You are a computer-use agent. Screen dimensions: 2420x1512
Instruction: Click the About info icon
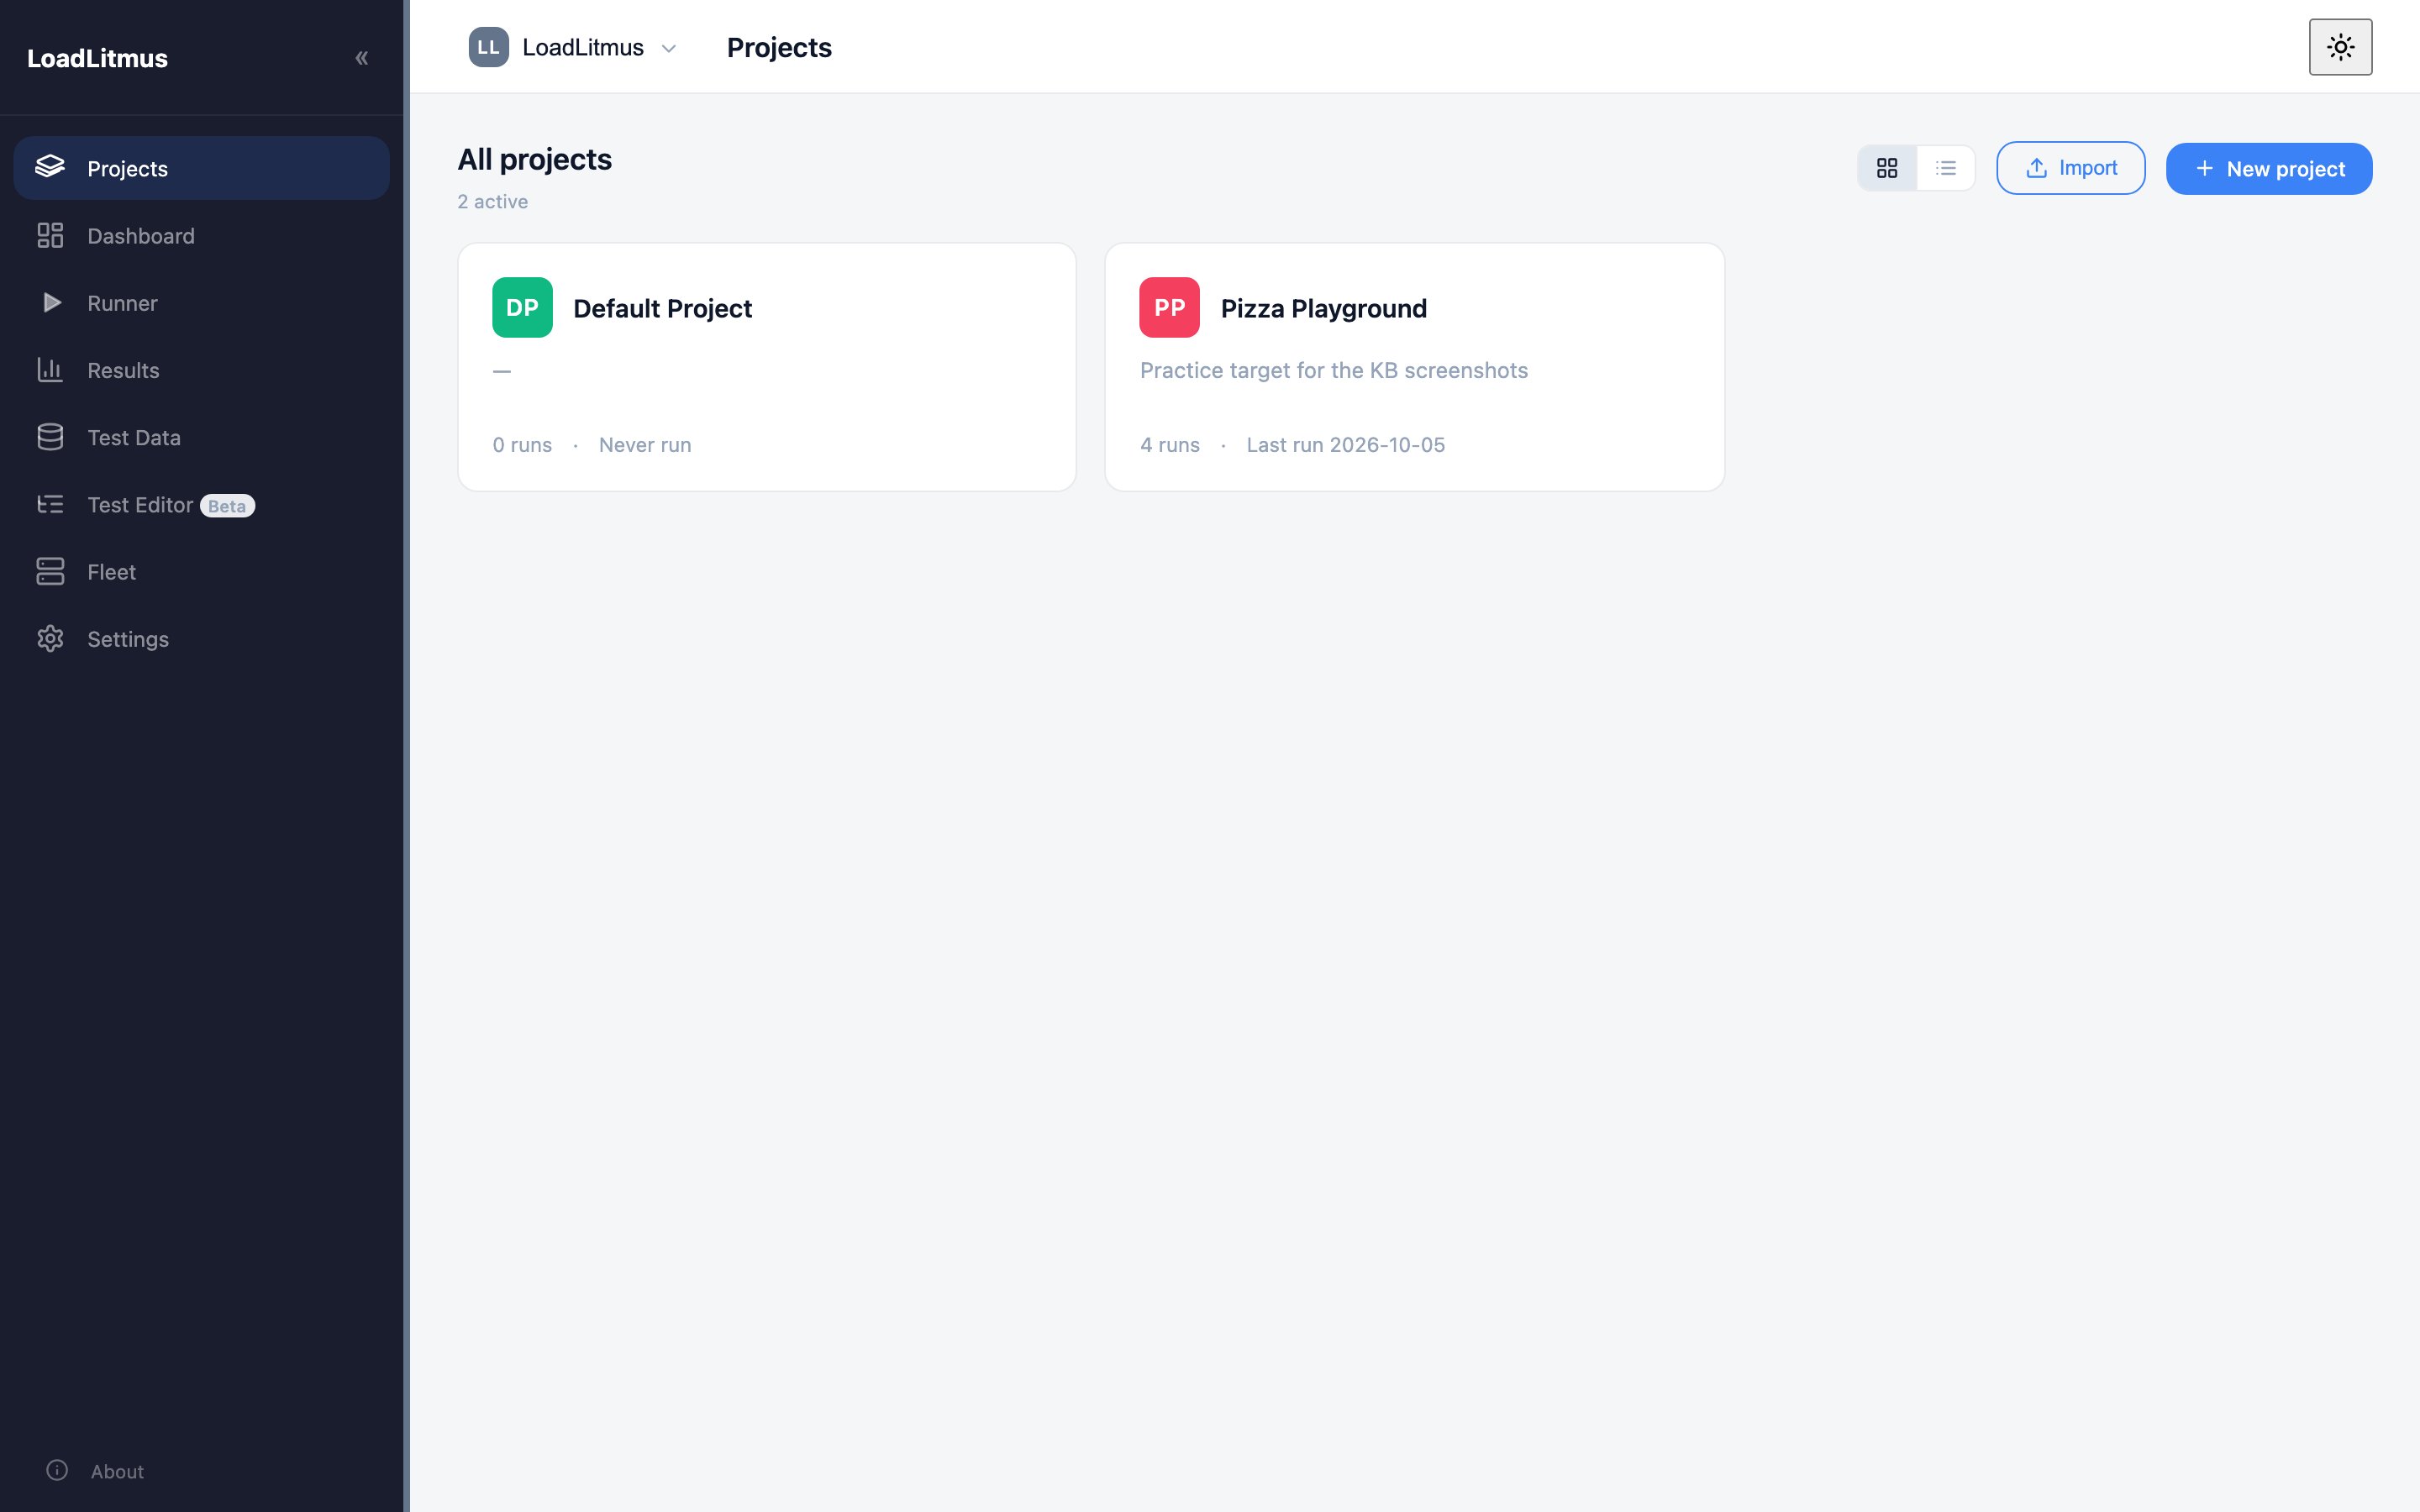[x=57, y=1470]
